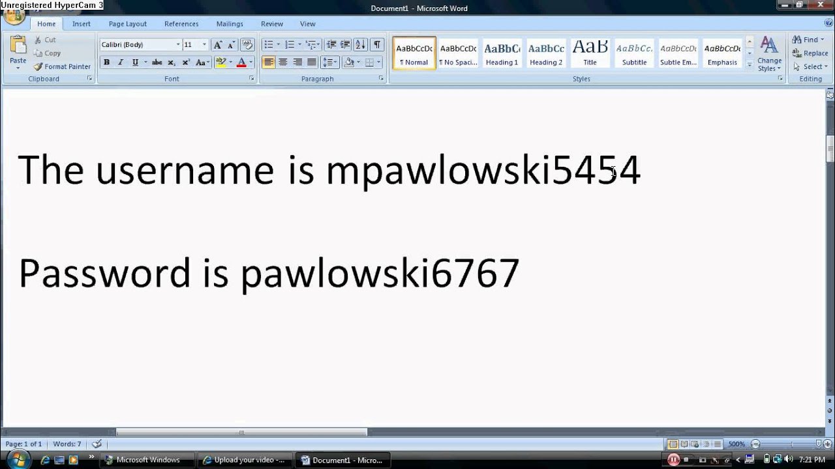Toggle italic formatting
The width and height of the screenshot is (835, 469).
(121, 63)
